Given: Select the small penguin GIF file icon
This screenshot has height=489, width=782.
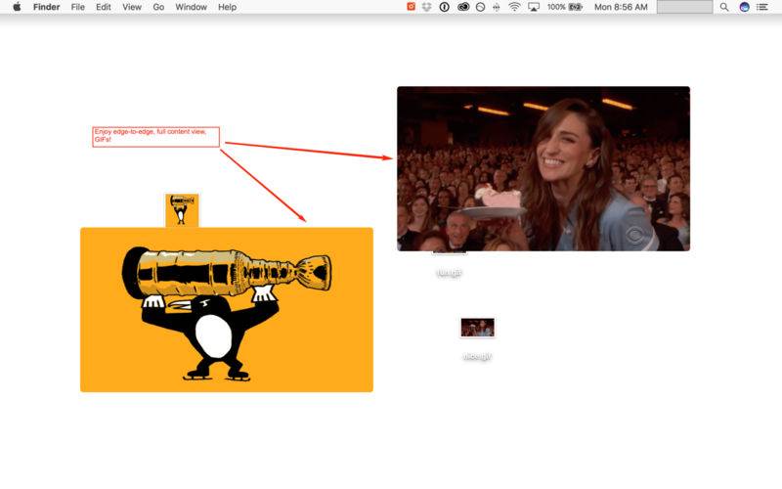Looking at the screenshot, I should click(182, 210).
